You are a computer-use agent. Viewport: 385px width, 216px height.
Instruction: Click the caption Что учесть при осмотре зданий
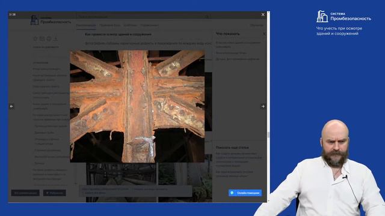[x=339, y=31]
